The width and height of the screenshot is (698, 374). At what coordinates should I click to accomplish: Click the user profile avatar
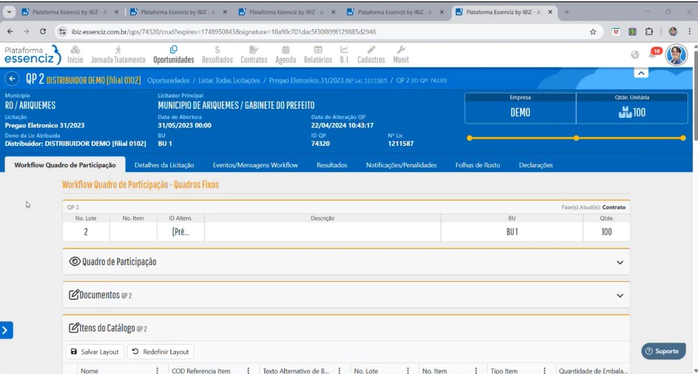(x=676, y=54)
